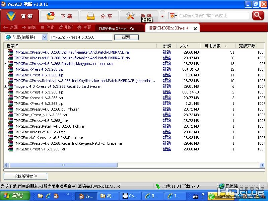Screen dimensions: 268x201
Task: Sort by the 評論 column header
Action: click(167, 46)
